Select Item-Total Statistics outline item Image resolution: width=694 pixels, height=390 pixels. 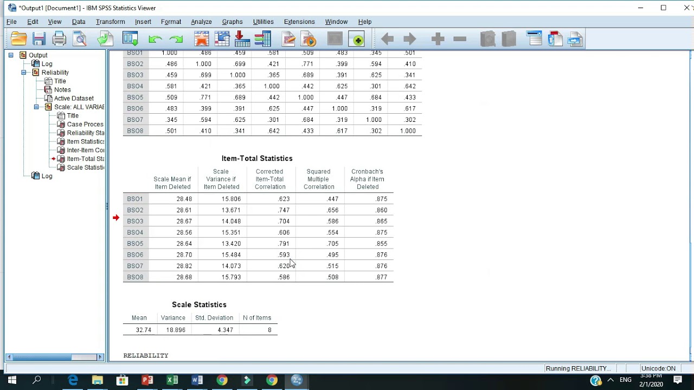click(85, 159)
